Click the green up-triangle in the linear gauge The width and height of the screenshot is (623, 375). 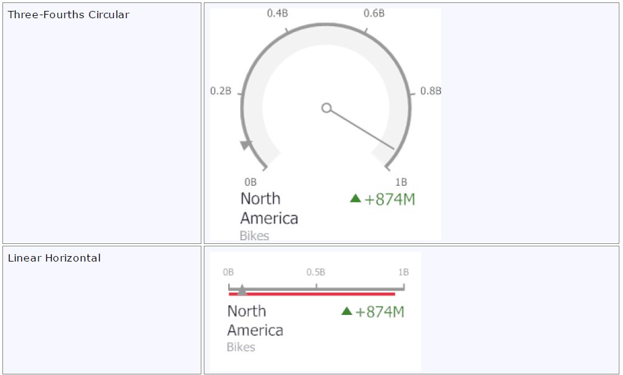point(347,311)
